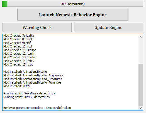The height and width of the screenshot is (113, 146).
Task: Click 'Mod installed: AnimationsByLeito_Creatures' line
Action: click(33, 79)
